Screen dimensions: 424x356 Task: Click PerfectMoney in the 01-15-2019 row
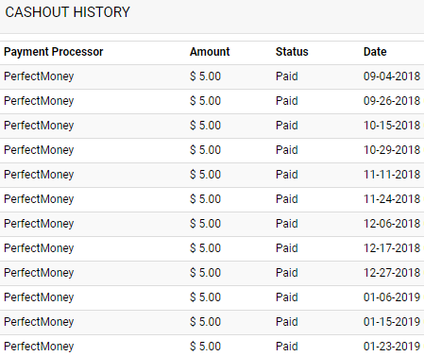(39, 322)
